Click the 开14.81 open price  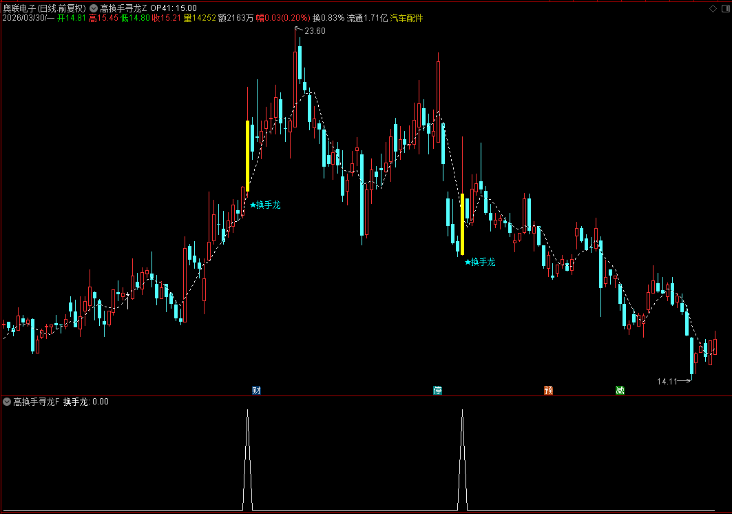[x=72, y=18]
